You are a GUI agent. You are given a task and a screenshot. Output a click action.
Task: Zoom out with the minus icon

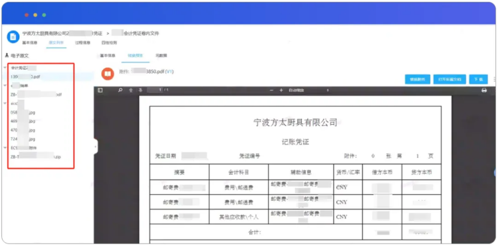272,91
